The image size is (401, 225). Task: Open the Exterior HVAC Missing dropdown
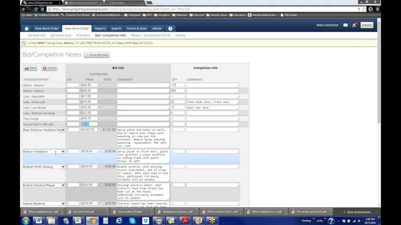click(63, 167)
